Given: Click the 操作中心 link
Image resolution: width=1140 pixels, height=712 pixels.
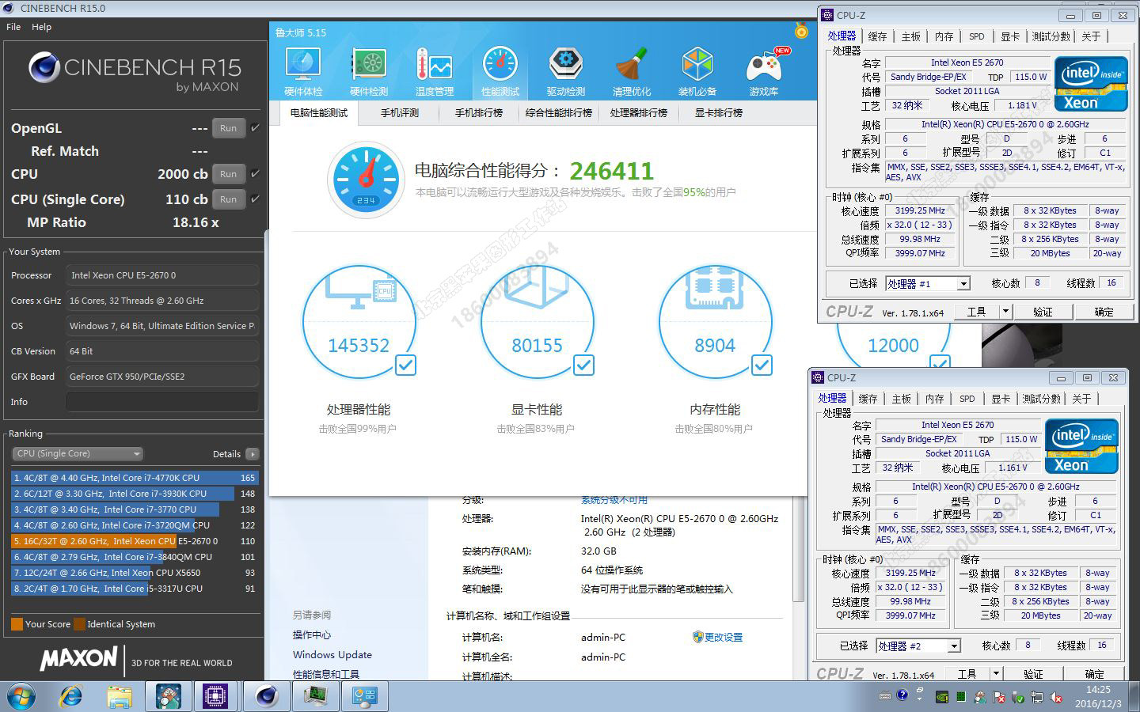Looking at the screenshot, I should 312,635.
